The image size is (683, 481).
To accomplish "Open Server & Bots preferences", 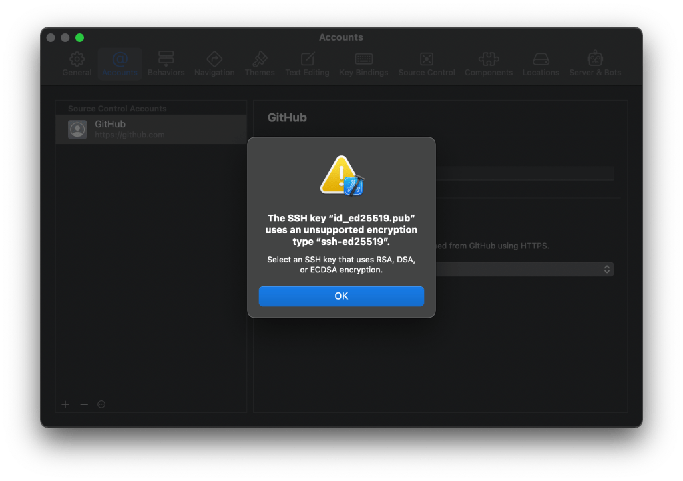I will click(x=595, y=64).
